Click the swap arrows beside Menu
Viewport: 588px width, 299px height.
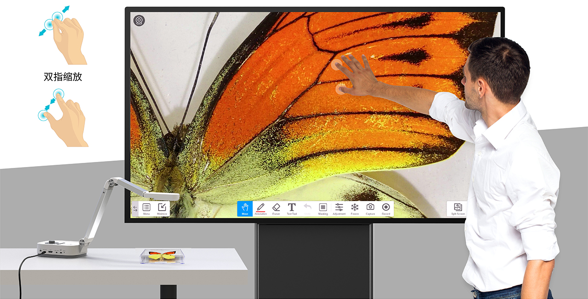coord(135,209)
